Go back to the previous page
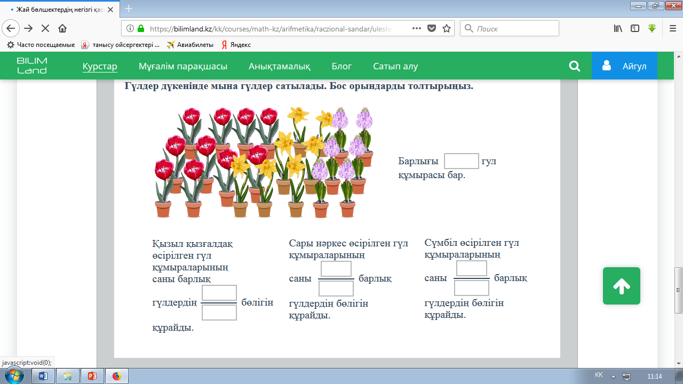 11,28
